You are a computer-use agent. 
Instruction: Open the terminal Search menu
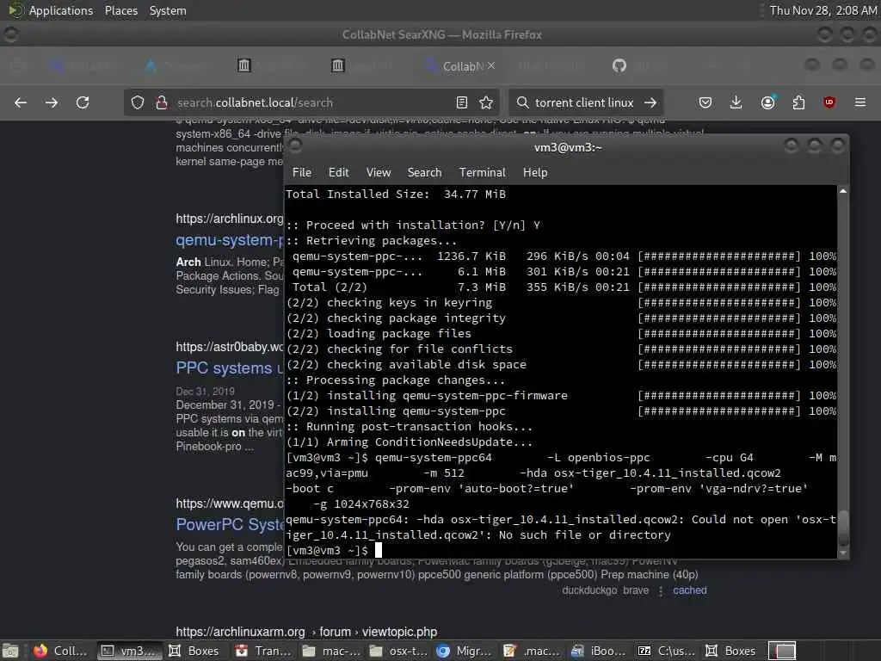click(x=424, y=172)
